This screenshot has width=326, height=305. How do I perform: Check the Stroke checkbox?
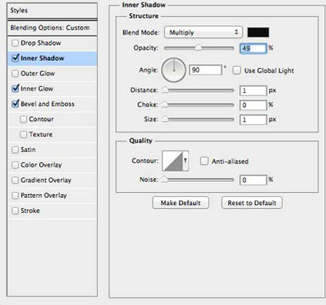(15, 211)
